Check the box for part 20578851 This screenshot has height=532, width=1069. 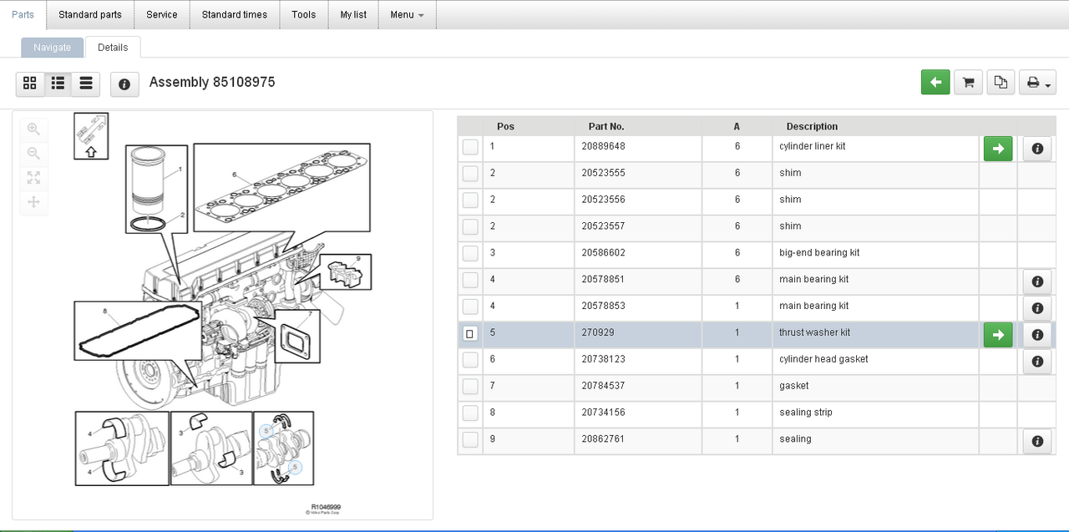tap(470, 280)
